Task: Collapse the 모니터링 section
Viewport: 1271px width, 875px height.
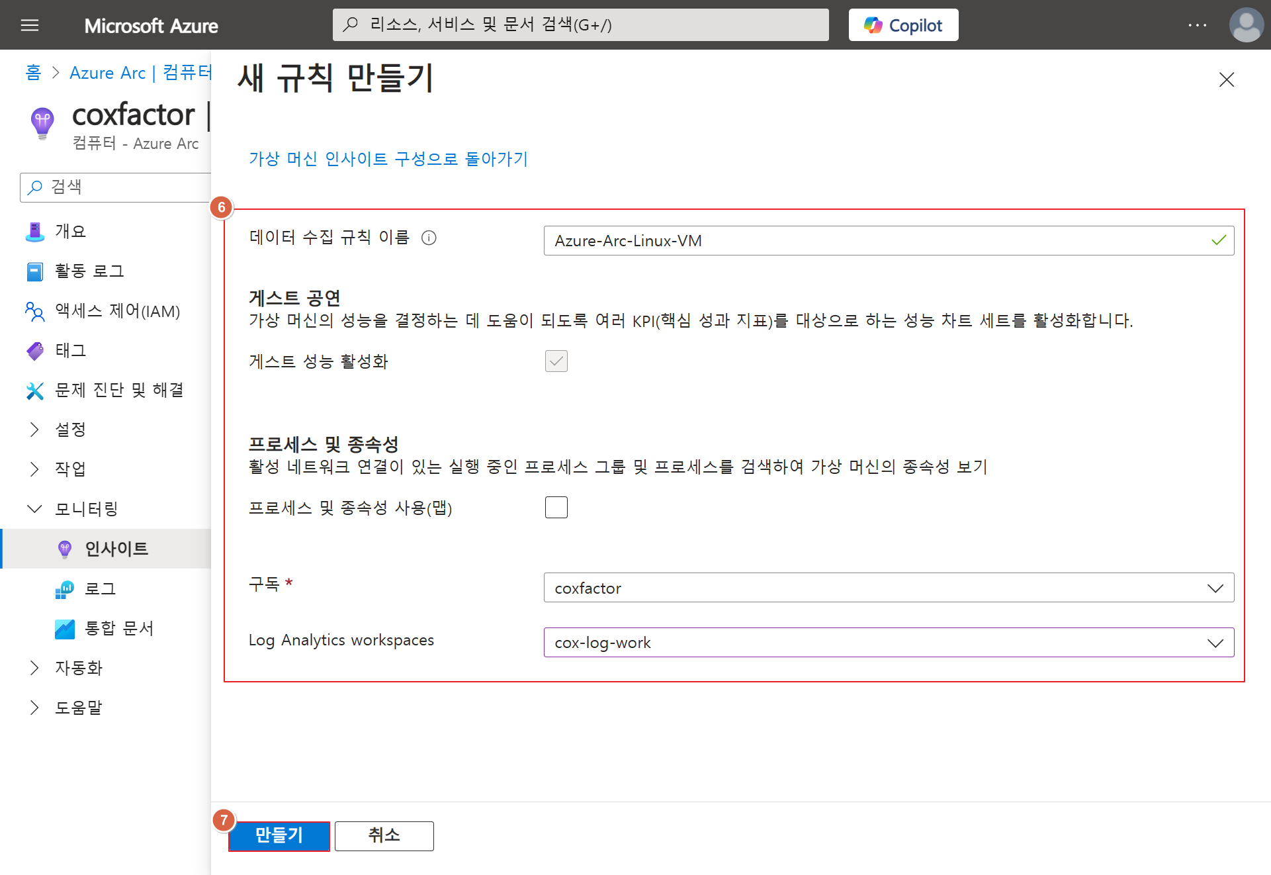Action: [86, 509]
